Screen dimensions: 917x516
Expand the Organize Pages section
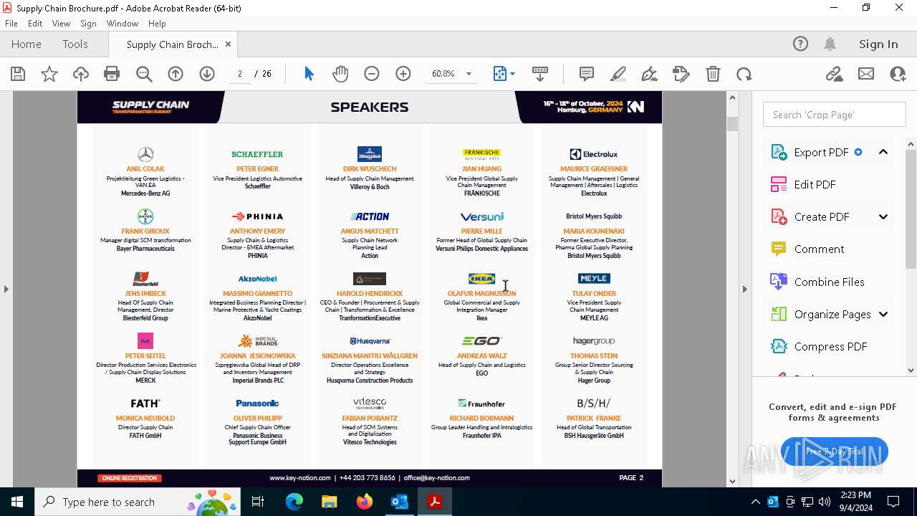point(883,314)
